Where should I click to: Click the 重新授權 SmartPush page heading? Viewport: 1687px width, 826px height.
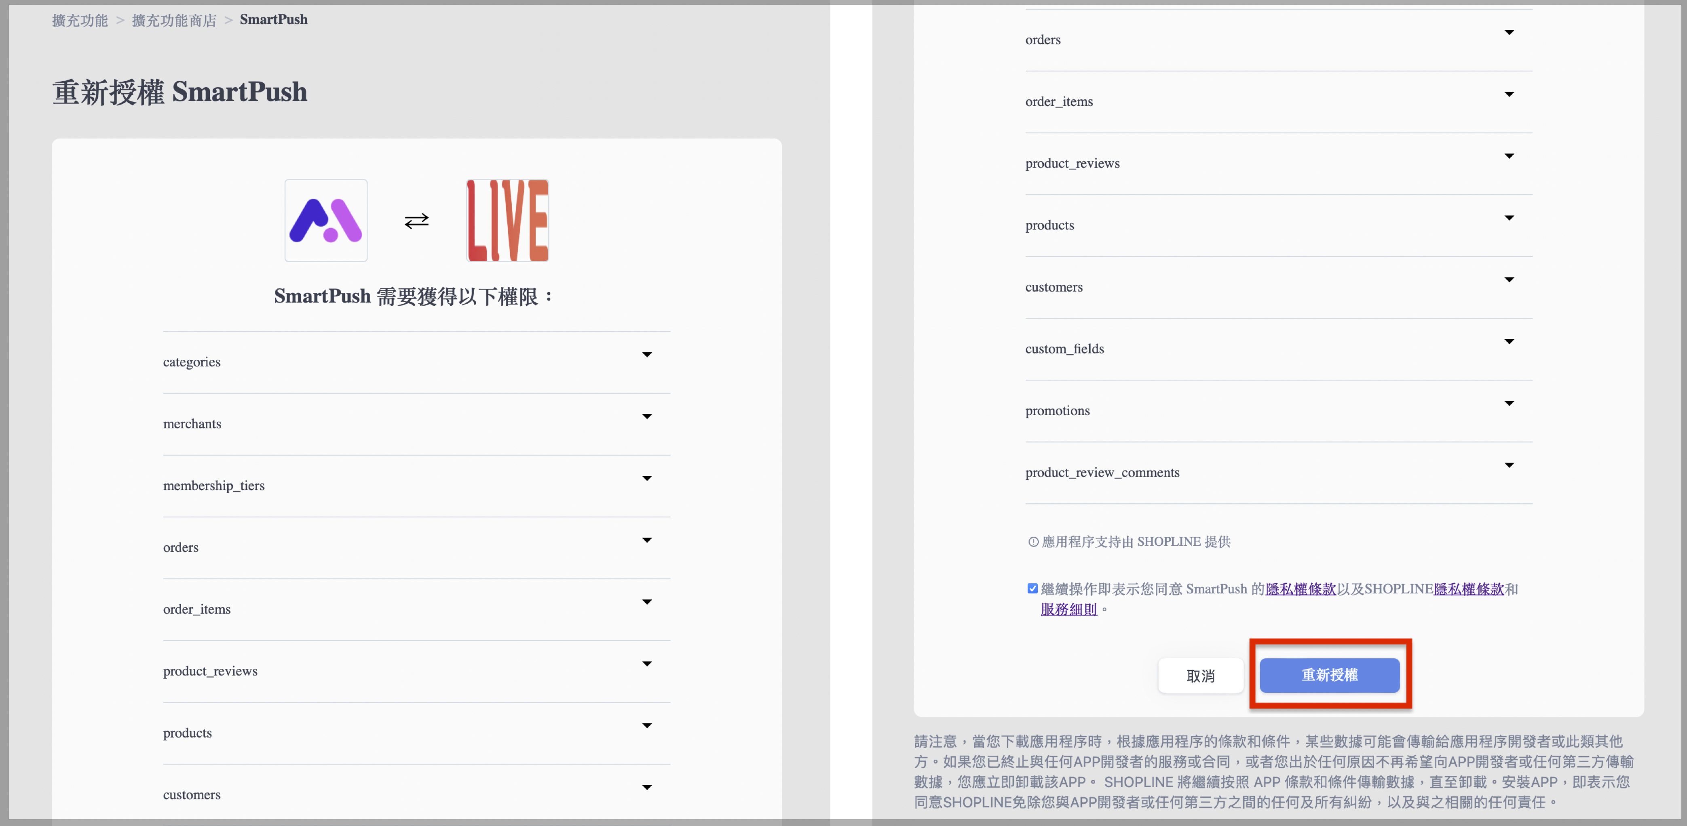pos(179,92)
